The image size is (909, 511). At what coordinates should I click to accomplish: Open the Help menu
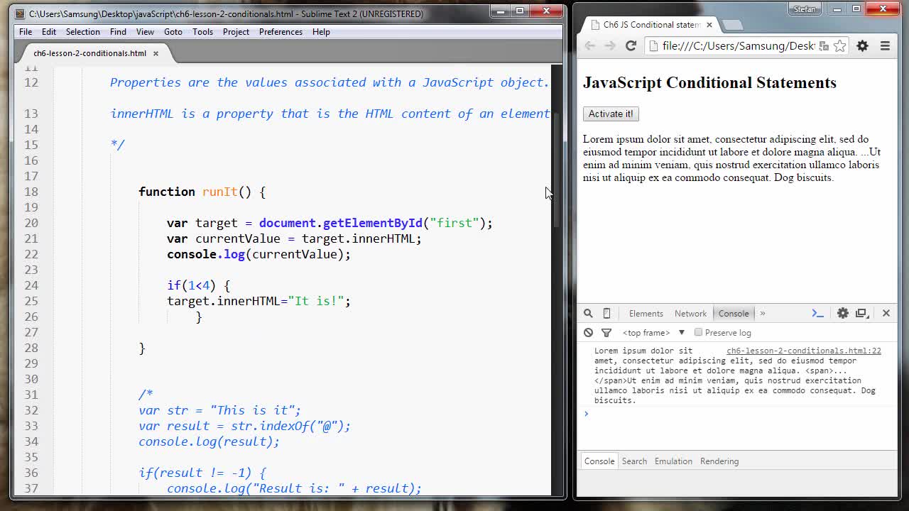coord(321,32)
